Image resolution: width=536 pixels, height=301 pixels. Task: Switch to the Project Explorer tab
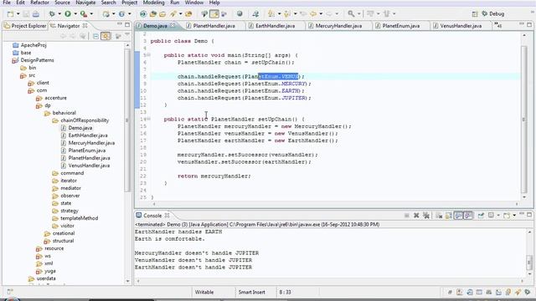[25, 26]
